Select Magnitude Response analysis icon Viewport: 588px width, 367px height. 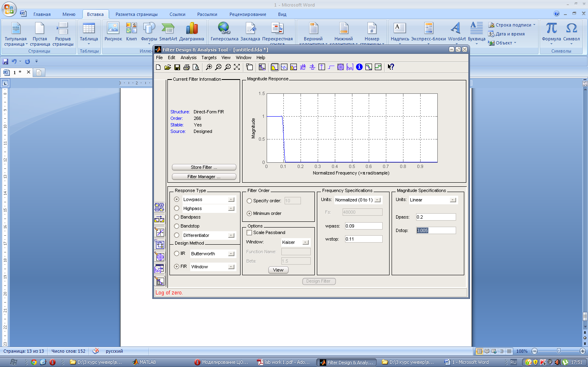point(275,67)
